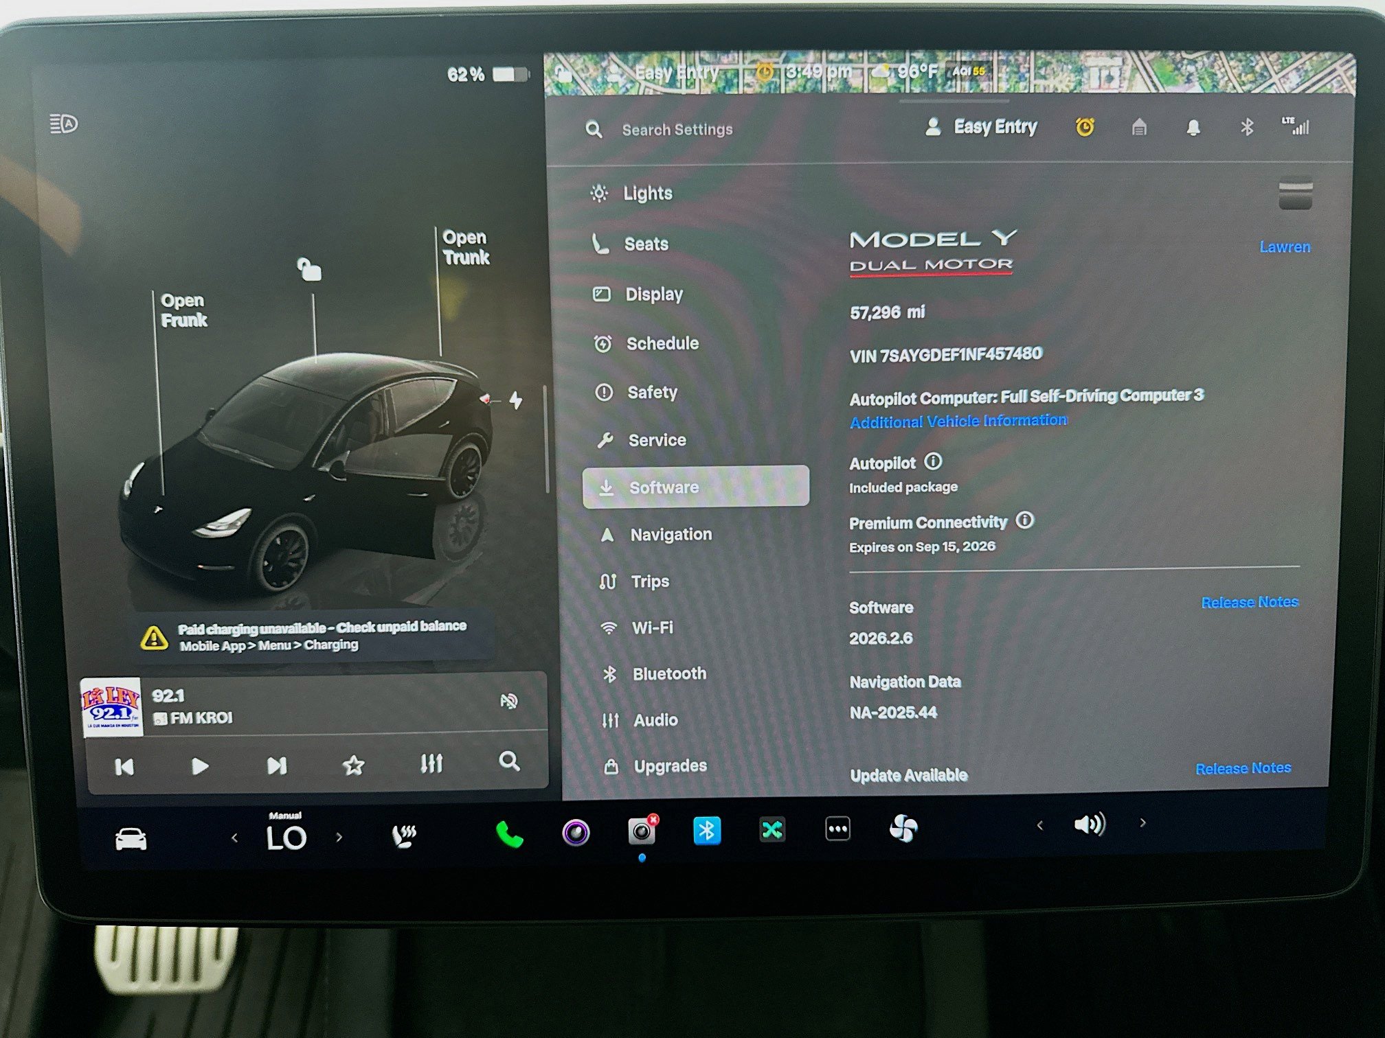
Task: Tap Open Trunk
Action: click(x=466, y=247)
